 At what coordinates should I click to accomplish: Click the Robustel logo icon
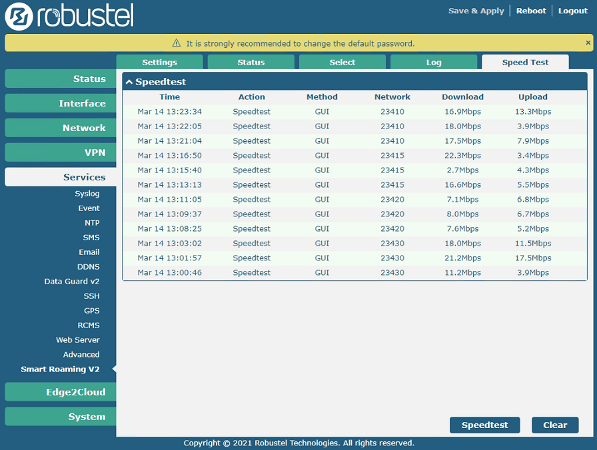19,17
